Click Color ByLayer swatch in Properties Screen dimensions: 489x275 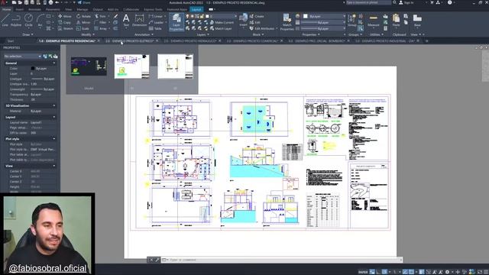[x=33, y=68]
